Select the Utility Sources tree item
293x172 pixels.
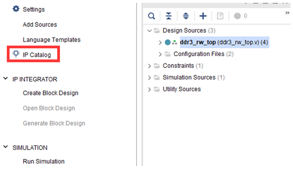click(x=181, y=89)
